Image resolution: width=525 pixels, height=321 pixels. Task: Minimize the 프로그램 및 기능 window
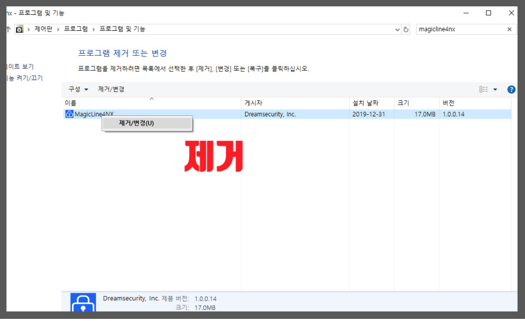click(466, 13)
